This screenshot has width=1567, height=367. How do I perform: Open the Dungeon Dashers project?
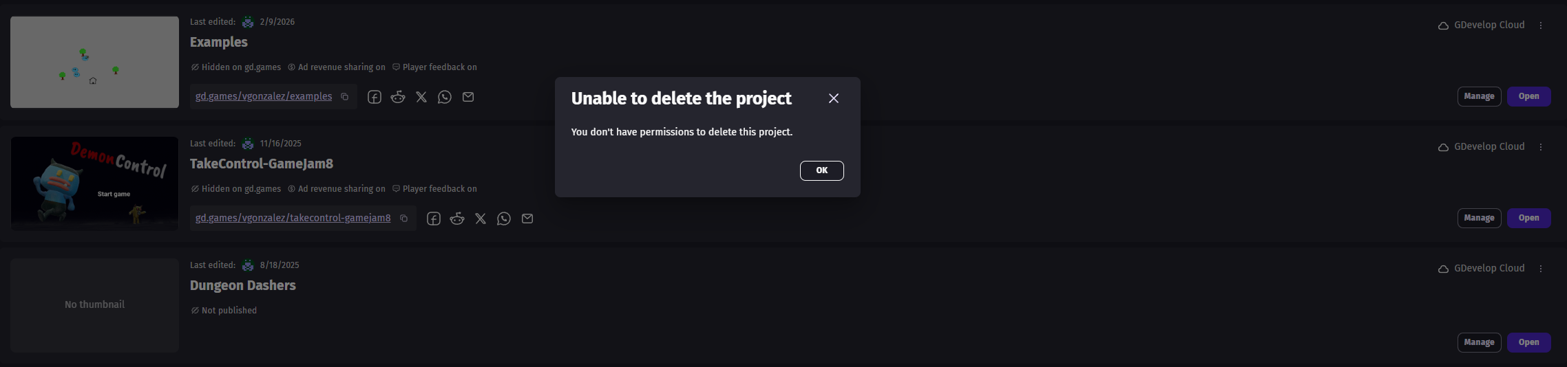point(1528,342)
